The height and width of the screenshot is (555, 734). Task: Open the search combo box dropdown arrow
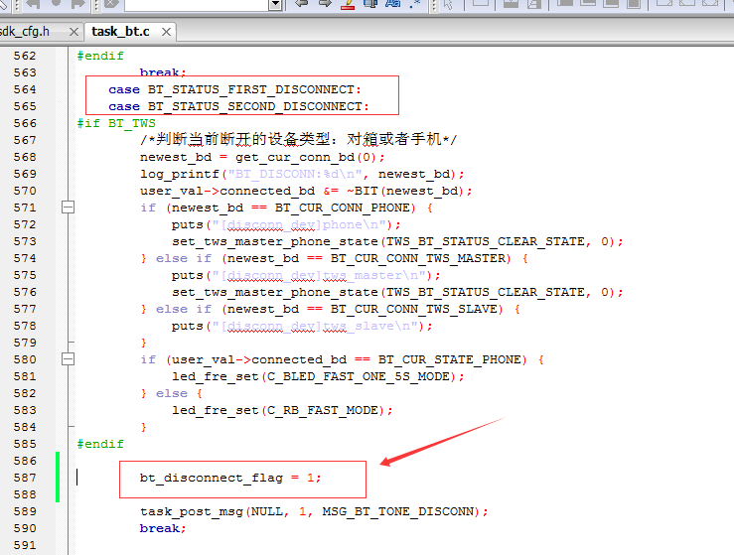coord(275,5)
